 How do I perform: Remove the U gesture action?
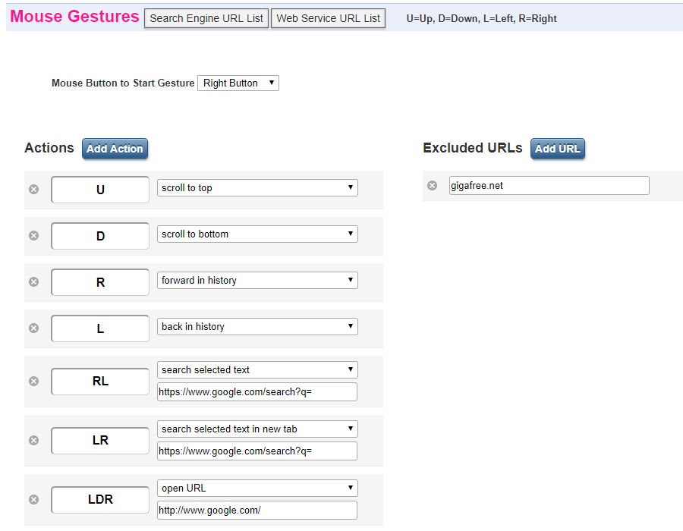tap(33, 190)
